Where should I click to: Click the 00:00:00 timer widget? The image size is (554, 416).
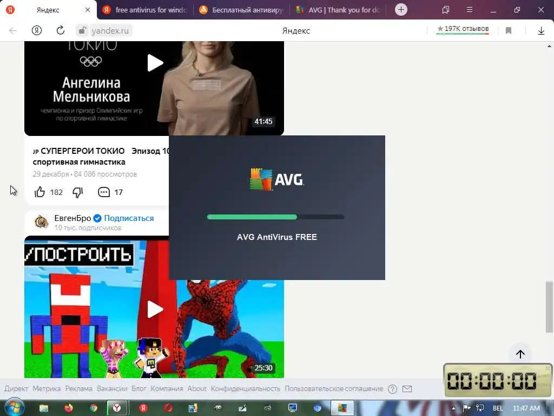(x=498, y=381)
